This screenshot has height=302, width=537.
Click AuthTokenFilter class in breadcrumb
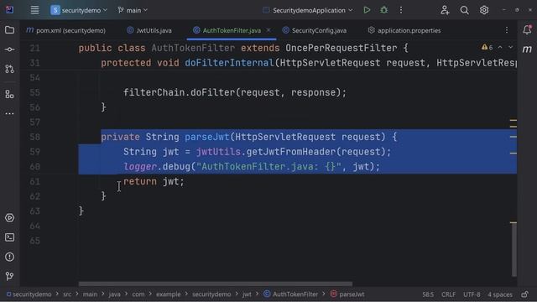[x=291, y=294]
